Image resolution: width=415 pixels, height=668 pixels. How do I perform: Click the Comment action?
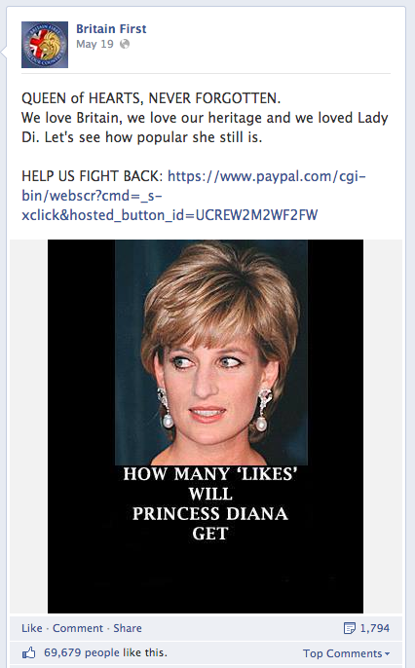(78, 628)
